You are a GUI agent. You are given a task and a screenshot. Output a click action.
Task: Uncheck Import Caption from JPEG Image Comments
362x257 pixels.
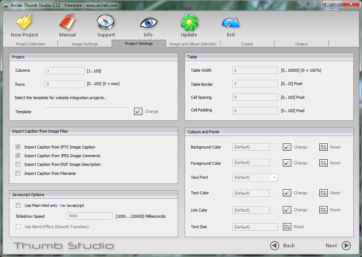pyautogui.click(x=18, y=156)
